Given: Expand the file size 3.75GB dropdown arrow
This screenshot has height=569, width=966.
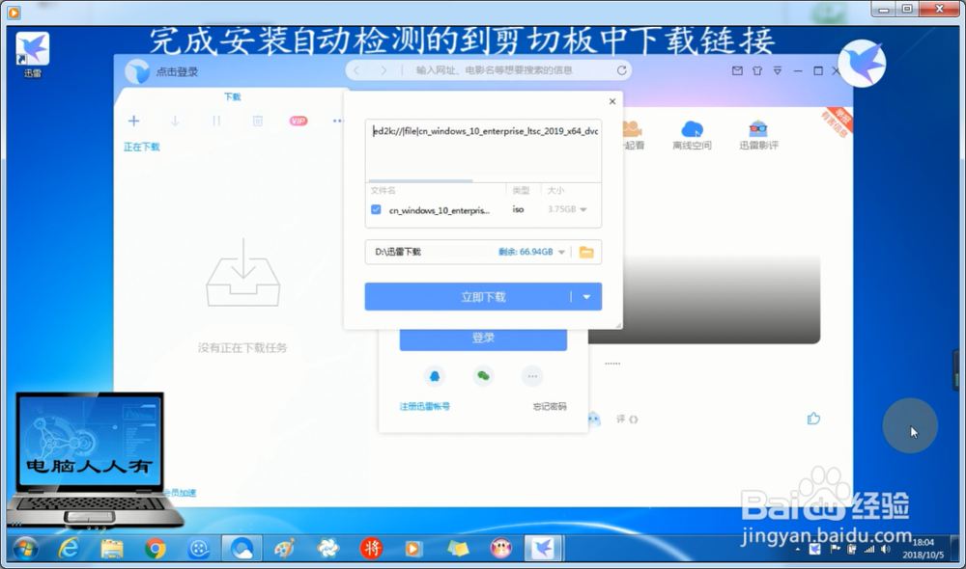Looking at the screenshot, I should click(582, 210).
